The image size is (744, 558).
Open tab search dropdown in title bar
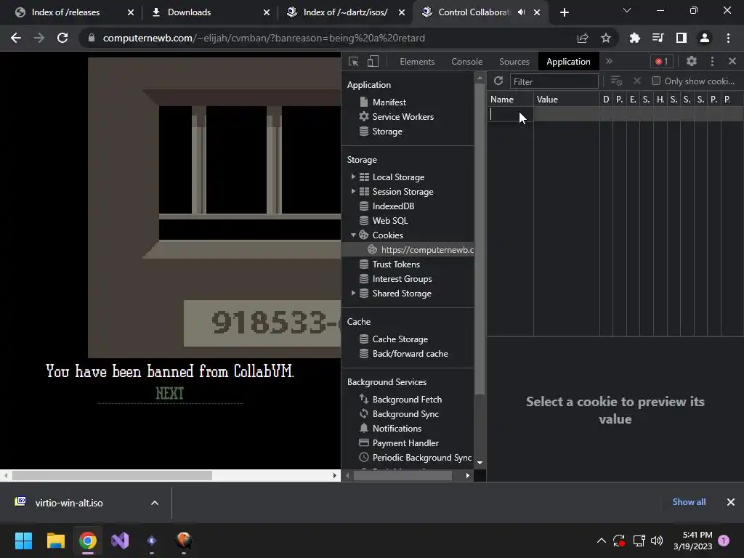(627, 10)
